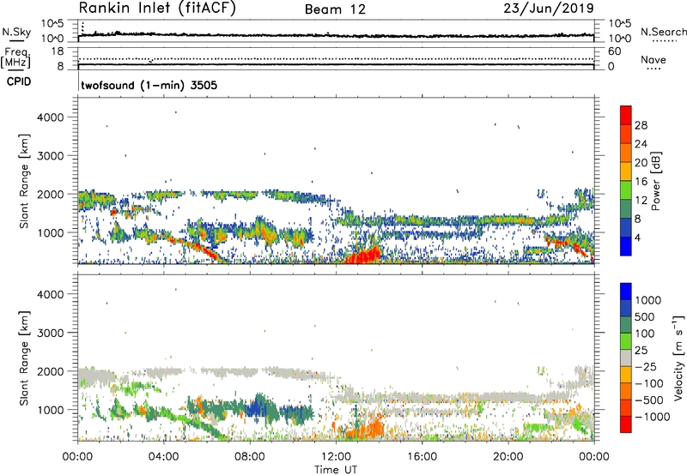Click the date '23/Jun/2019'
Image resolution: width=687 pixels, height=475 pixels.
pos(549,9)
